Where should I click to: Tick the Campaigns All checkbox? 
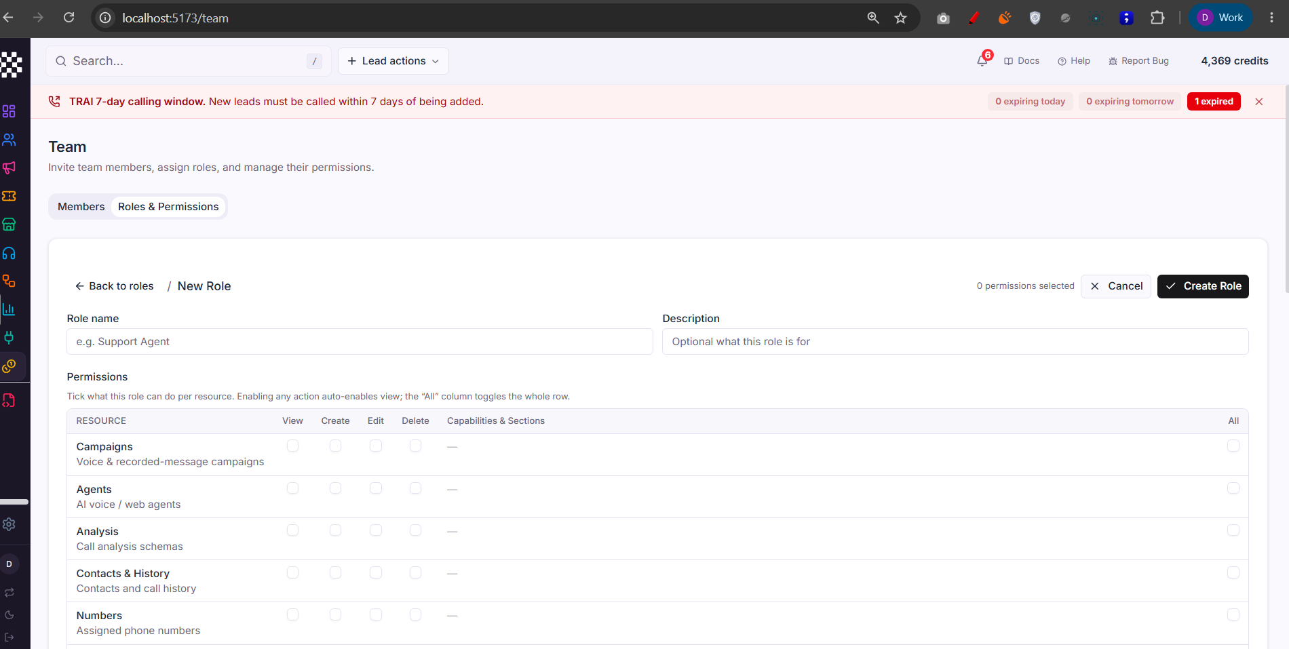pos(1233,446)
